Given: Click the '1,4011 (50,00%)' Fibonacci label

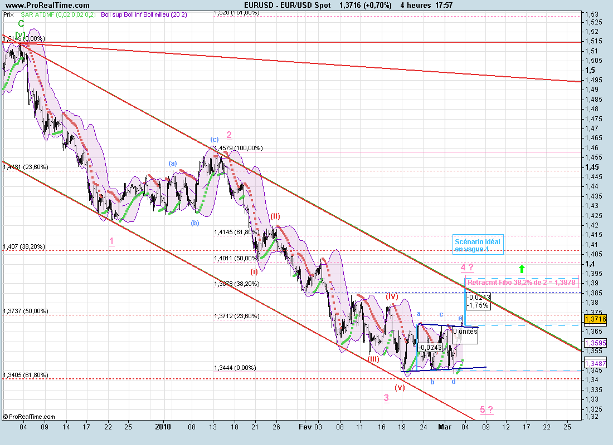Looking at the screenshot, I should click(x=236, y=259).
